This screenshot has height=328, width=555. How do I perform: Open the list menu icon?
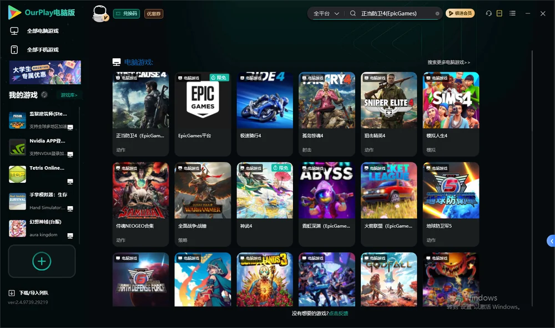(512, 13)
